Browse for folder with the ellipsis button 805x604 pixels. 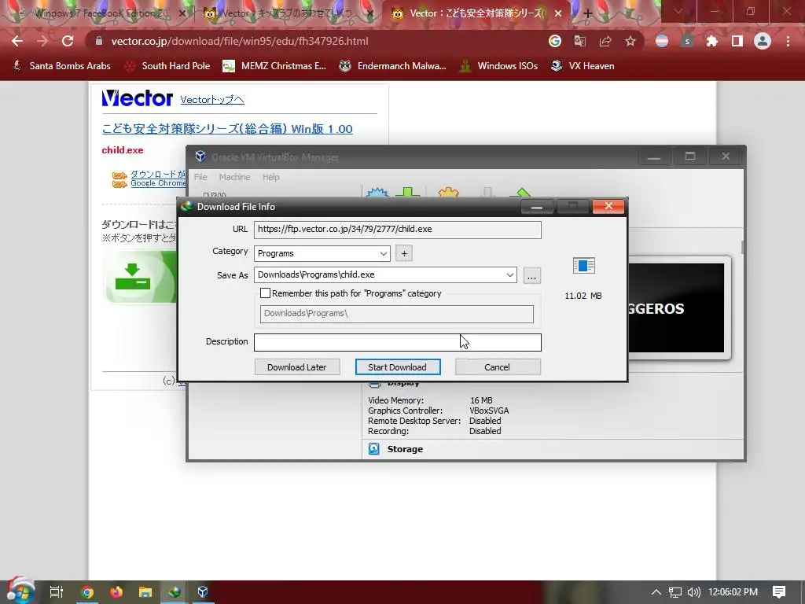coord(532,276)
